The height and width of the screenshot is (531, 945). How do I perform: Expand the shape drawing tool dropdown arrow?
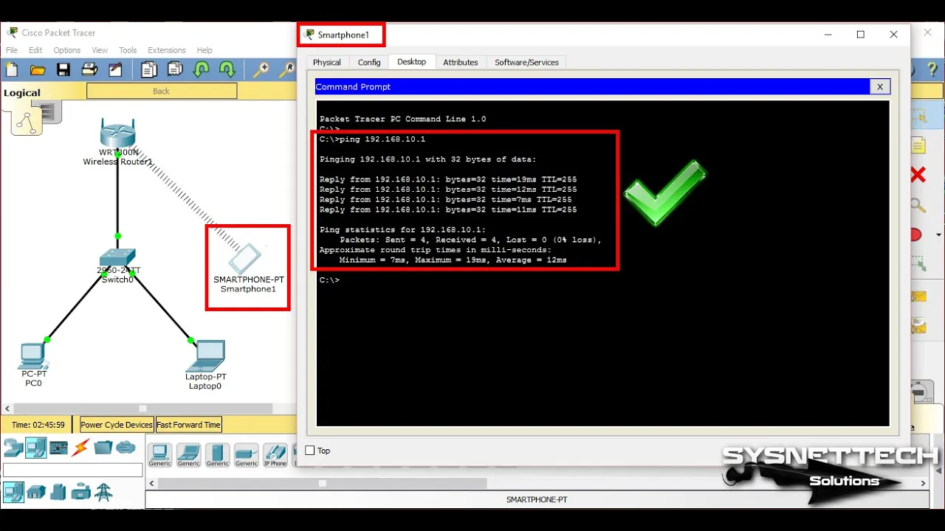[938, 235]
